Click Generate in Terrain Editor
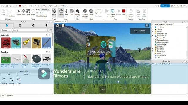188x105 pixels. pyautogui.click(x=4, y=81)
